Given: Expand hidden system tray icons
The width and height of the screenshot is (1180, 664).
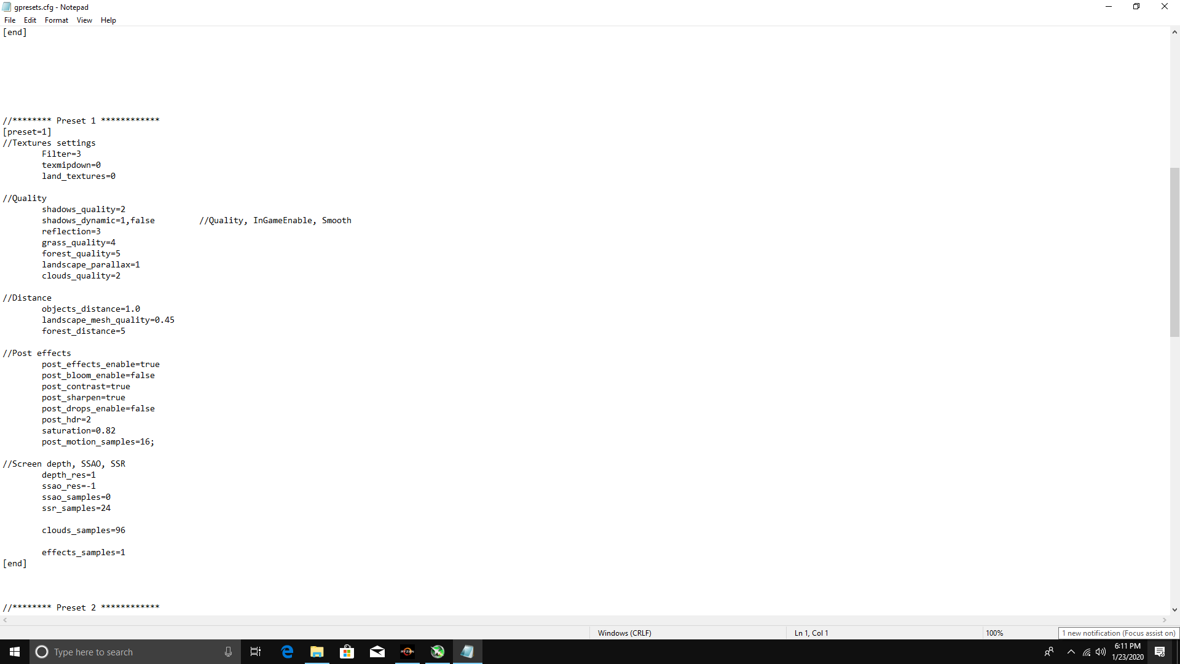Looking at the screenshot, I should [1071, 652].
